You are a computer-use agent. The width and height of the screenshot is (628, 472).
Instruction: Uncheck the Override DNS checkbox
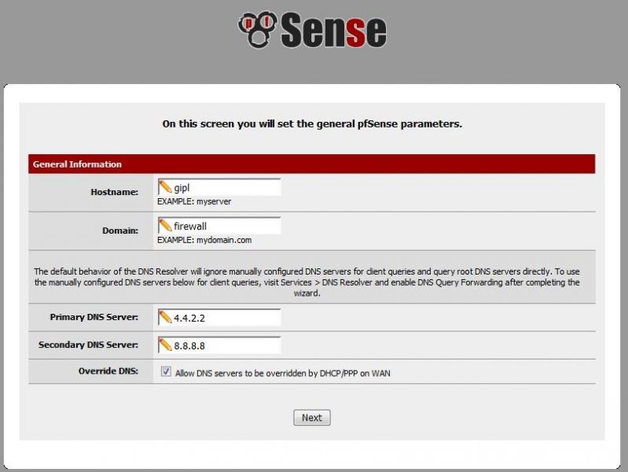coord(166,371)
